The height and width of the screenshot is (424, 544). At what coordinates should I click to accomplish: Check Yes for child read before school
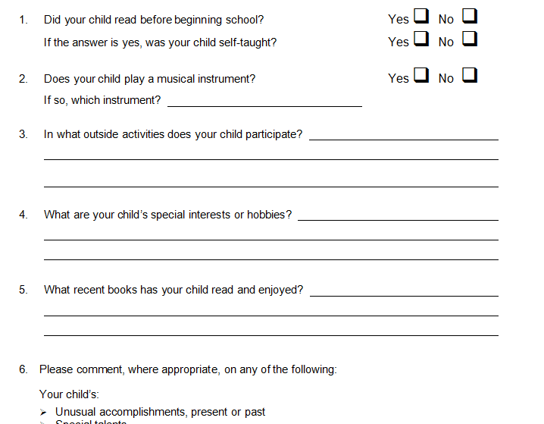[x=421, y=16]
